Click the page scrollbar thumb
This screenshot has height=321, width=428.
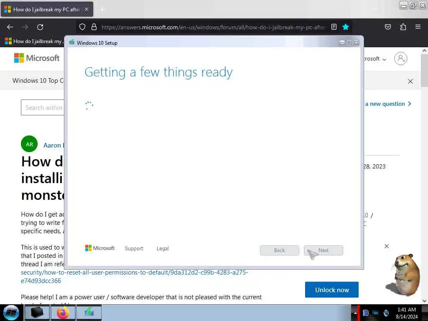[x=425, y=70]
